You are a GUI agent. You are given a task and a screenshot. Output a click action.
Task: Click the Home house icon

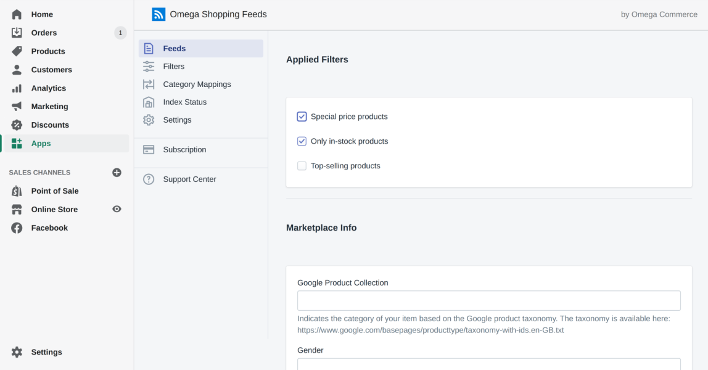tap(17, 14)
